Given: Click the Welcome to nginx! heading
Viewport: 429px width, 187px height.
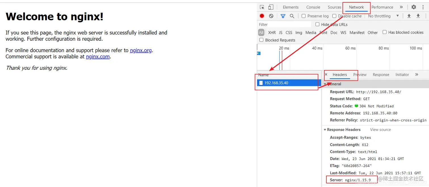Looking at the screenshot, I should click(x=54, y=17).
